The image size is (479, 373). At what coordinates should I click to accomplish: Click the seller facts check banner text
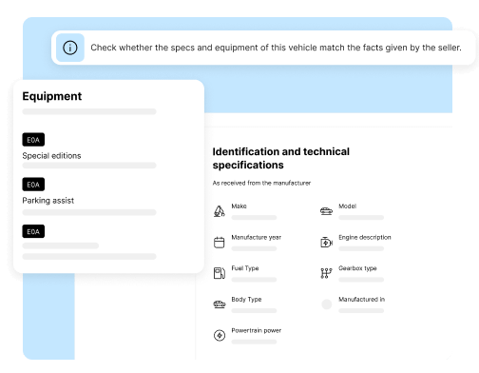pyautogui.click(x=276, y=48)
